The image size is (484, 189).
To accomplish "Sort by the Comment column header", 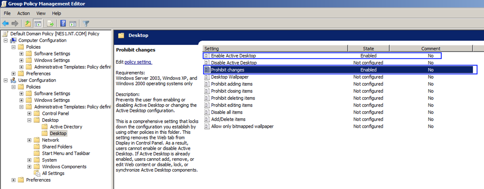I will tap(431, 48).
